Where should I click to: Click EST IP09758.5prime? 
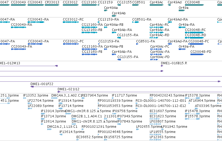click(x=115, y=114)
